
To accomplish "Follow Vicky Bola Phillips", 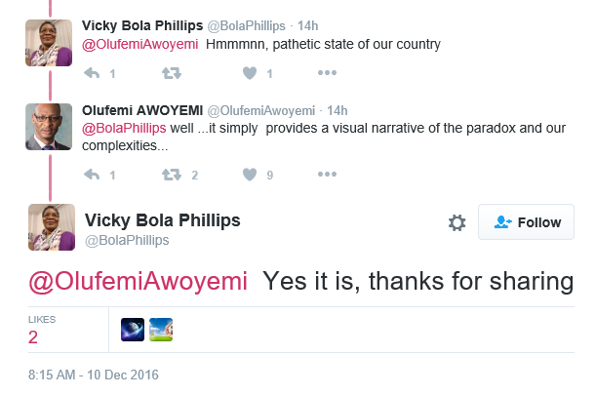I will [527, 222].
